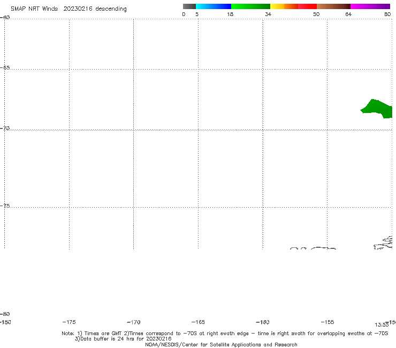Click the gray segment of the color bar
This screenshot has width=396, height=348.
click(189, 6)
